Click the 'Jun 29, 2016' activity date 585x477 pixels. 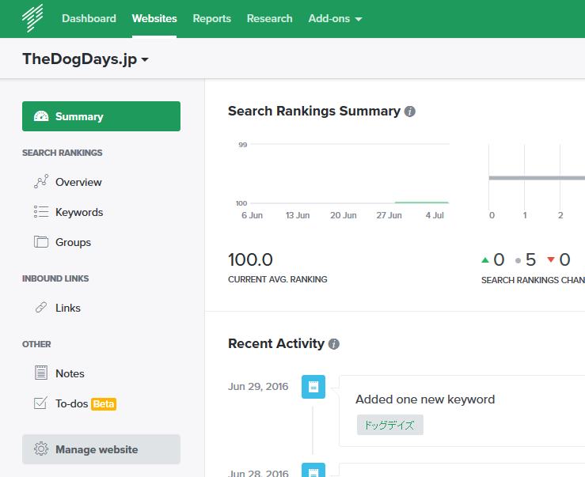[x=258, y=386]
